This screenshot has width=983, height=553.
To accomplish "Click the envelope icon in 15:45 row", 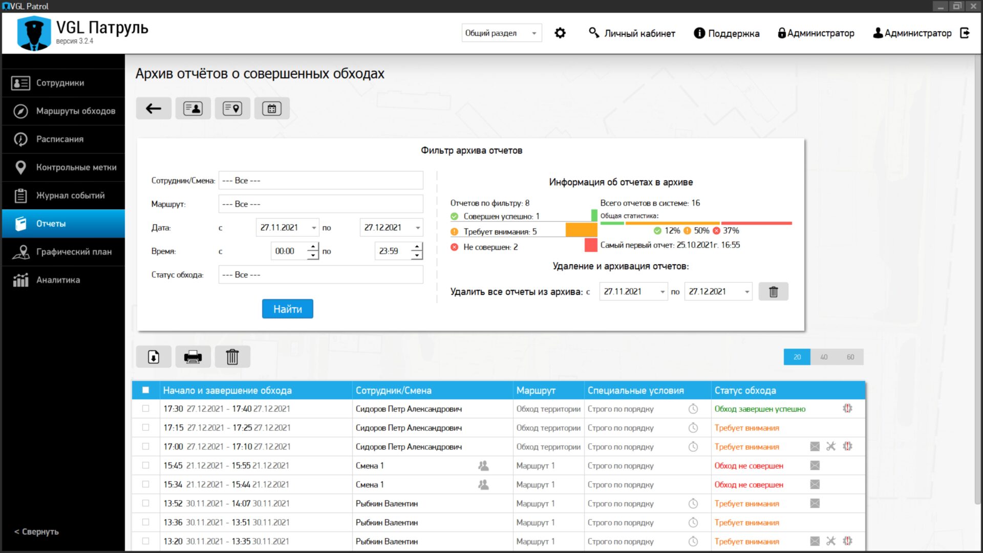I will tap(815, 465).
